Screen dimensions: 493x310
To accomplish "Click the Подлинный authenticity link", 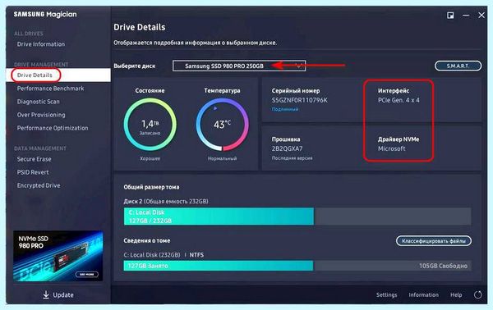I will (285, 109).
